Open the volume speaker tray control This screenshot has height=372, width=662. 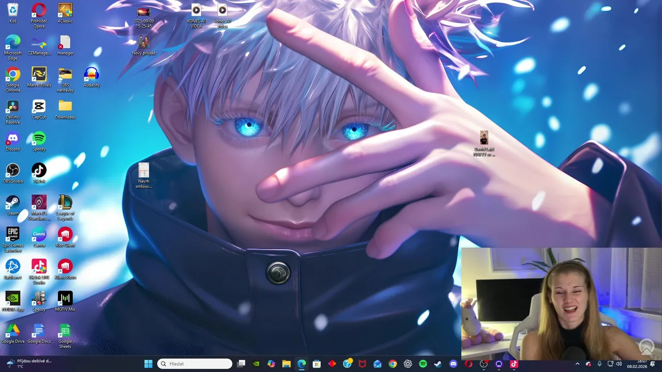click(x=619, y=364)
